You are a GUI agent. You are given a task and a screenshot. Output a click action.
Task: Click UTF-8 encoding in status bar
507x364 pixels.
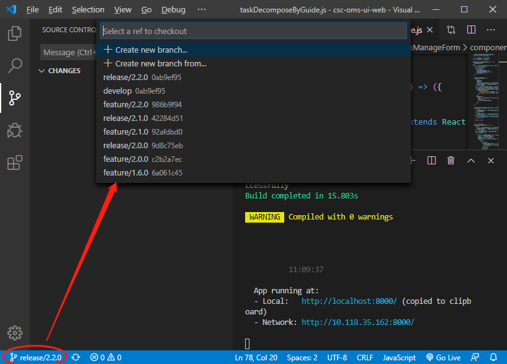tap(337, 357)
